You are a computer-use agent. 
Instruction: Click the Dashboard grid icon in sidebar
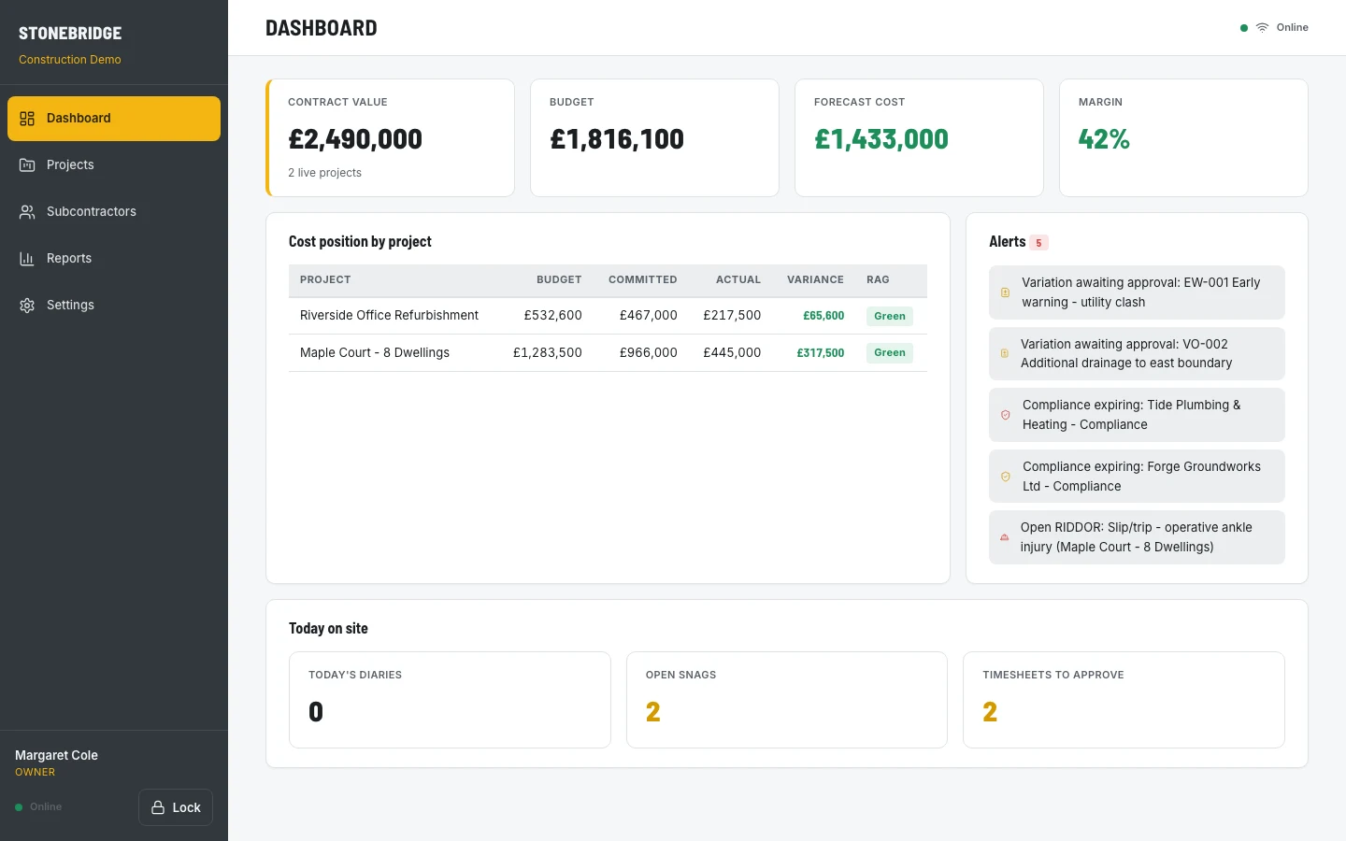tap(27, 119)
